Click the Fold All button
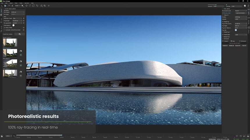 [x=244, y=46]
